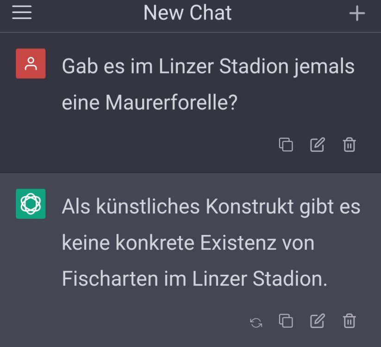Edit the assistant's reply message
The image size is (381, 347).
point(317,321)
